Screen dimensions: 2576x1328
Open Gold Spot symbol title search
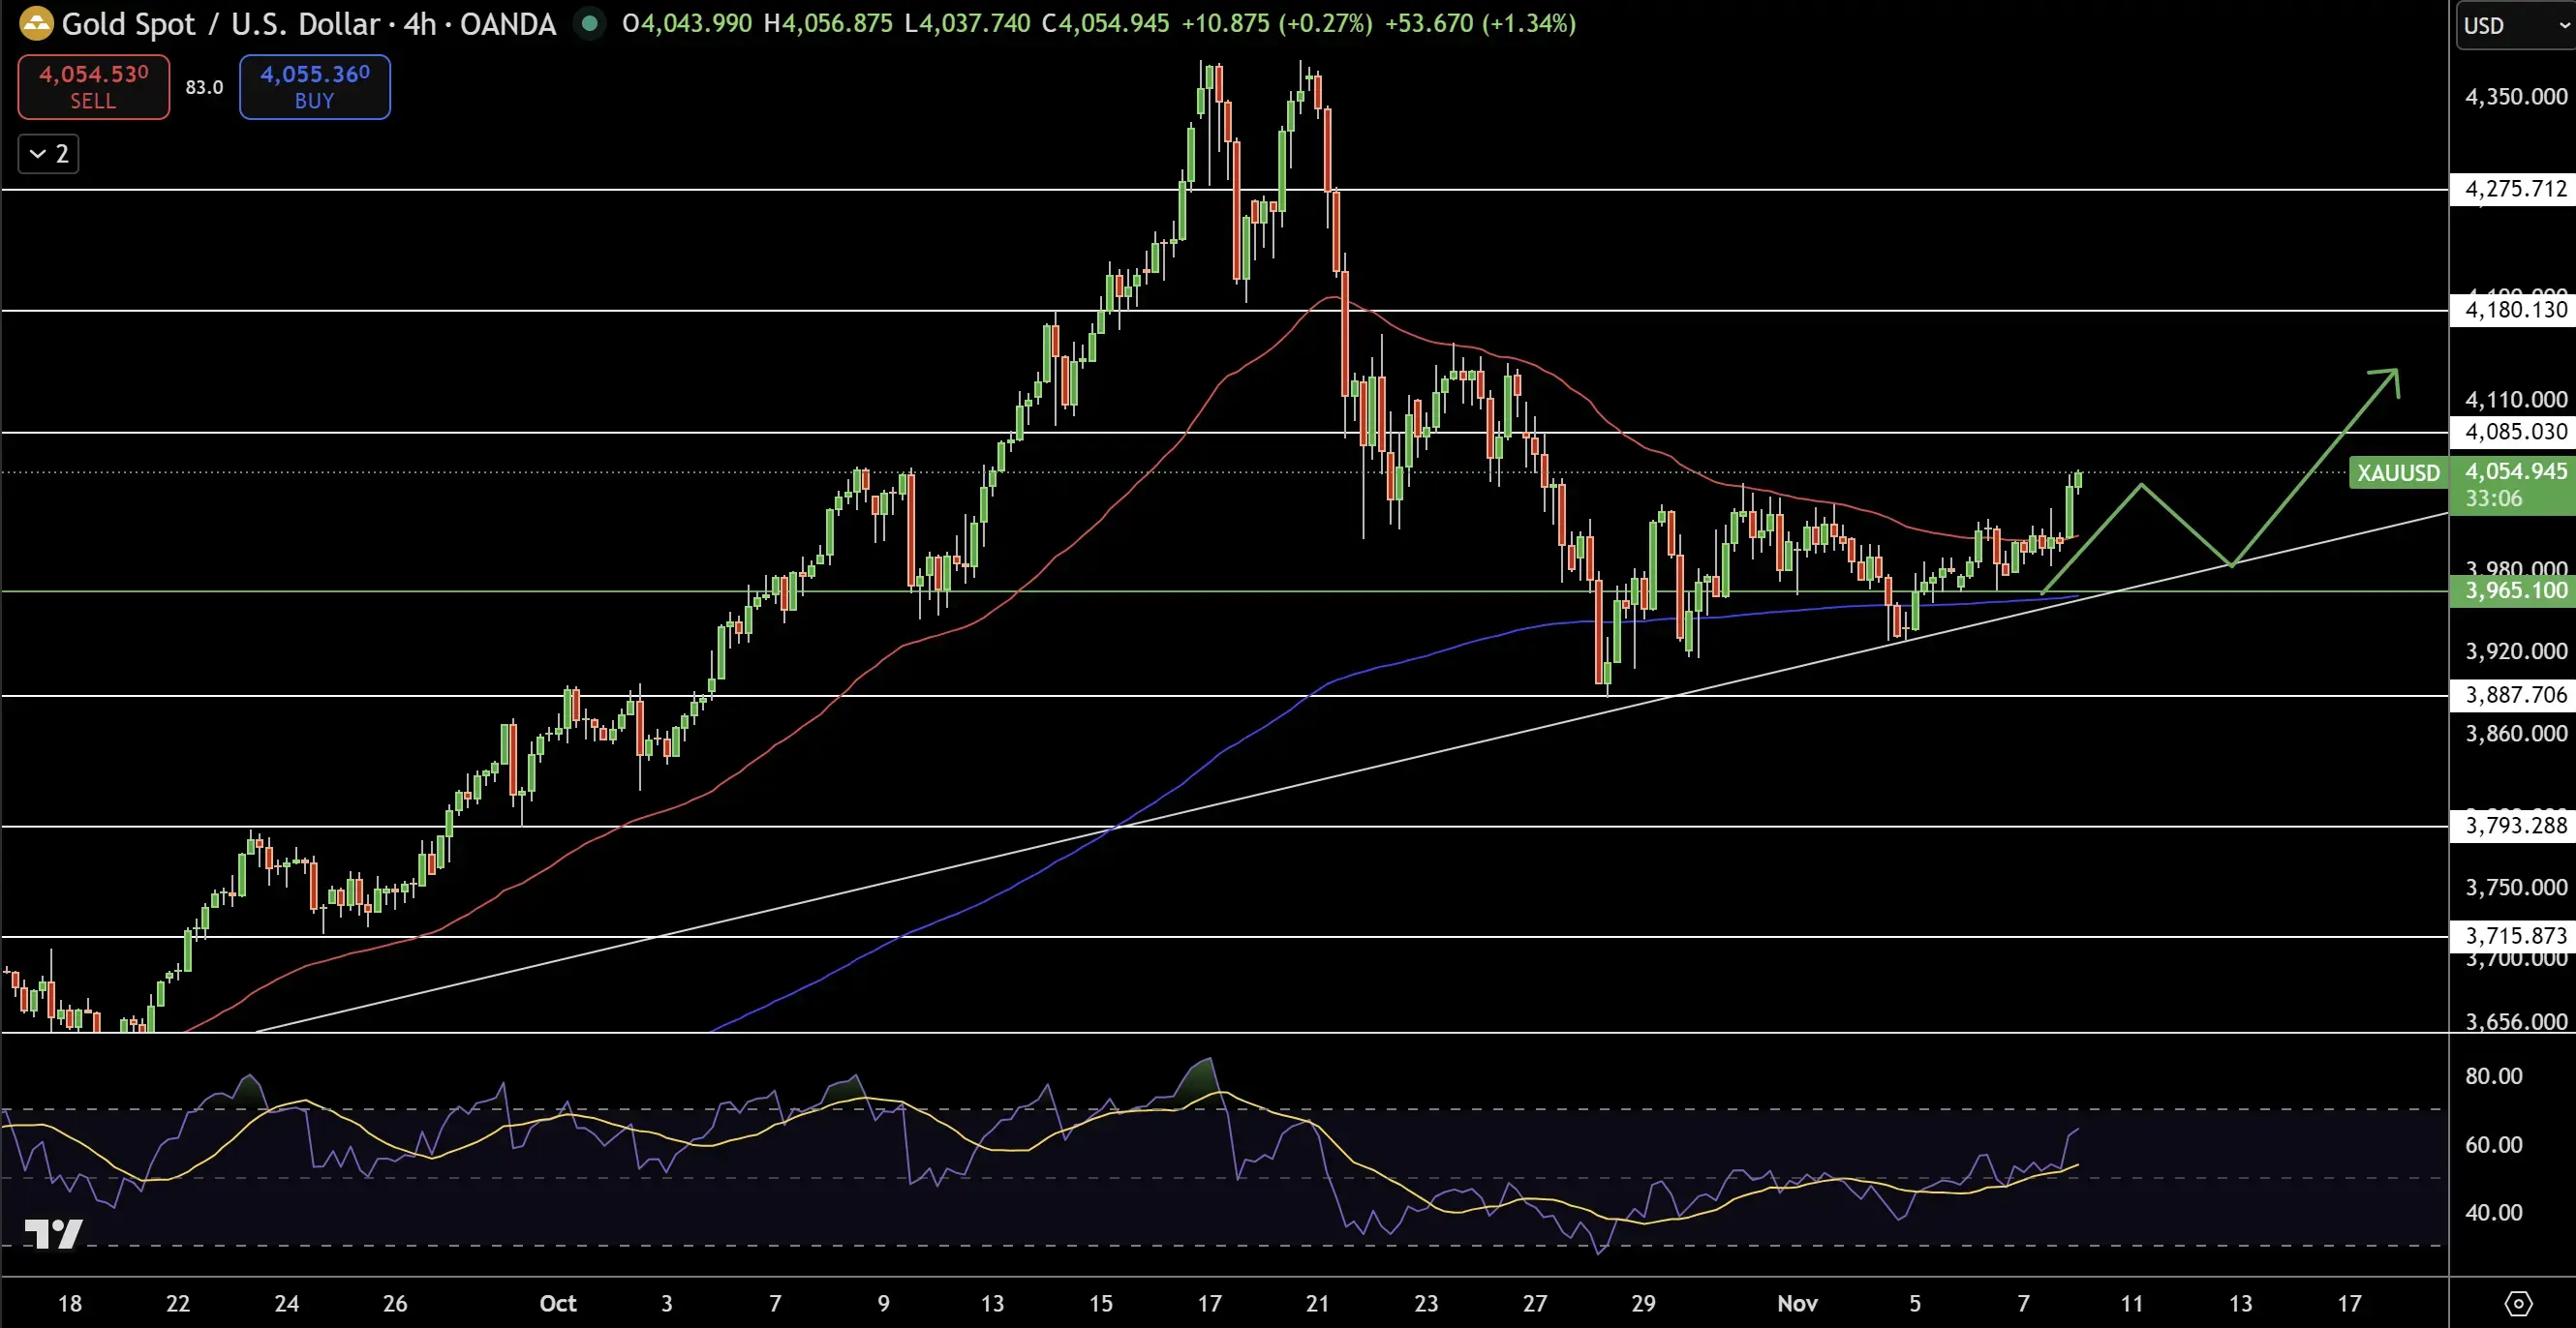pos(128,24)
